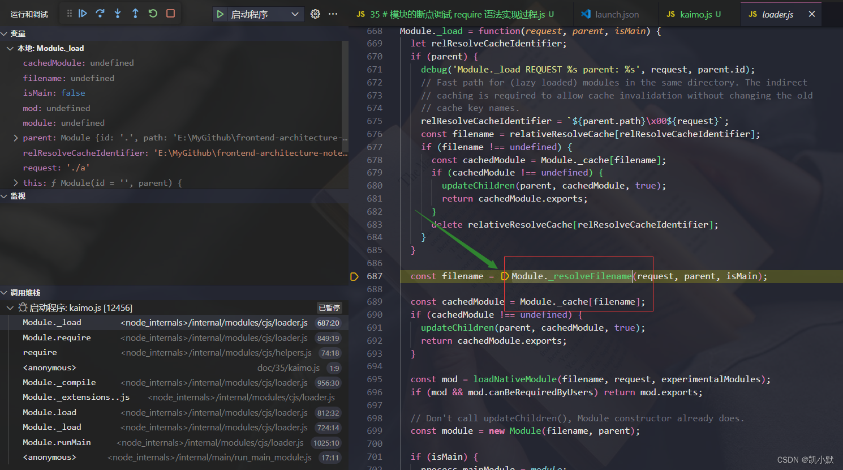
Task: Select the Module._compile stack frame
Action: coord(174,383)
